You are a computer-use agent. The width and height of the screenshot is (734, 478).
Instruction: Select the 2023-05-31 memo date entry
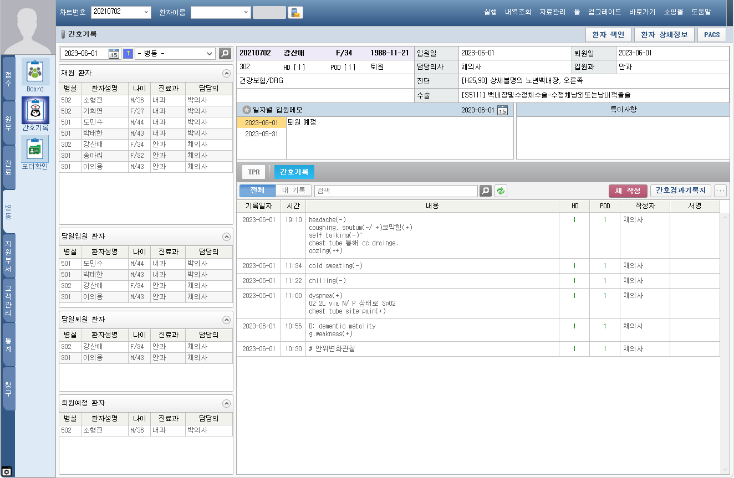(x=261, y=133)
